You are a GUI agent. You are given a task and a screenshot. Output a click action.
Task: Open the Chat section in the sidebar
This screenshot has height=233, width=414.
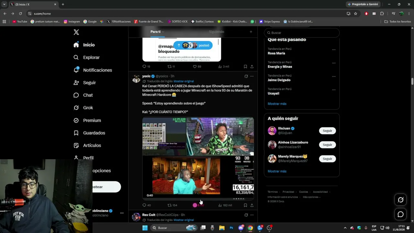point(83,95)
